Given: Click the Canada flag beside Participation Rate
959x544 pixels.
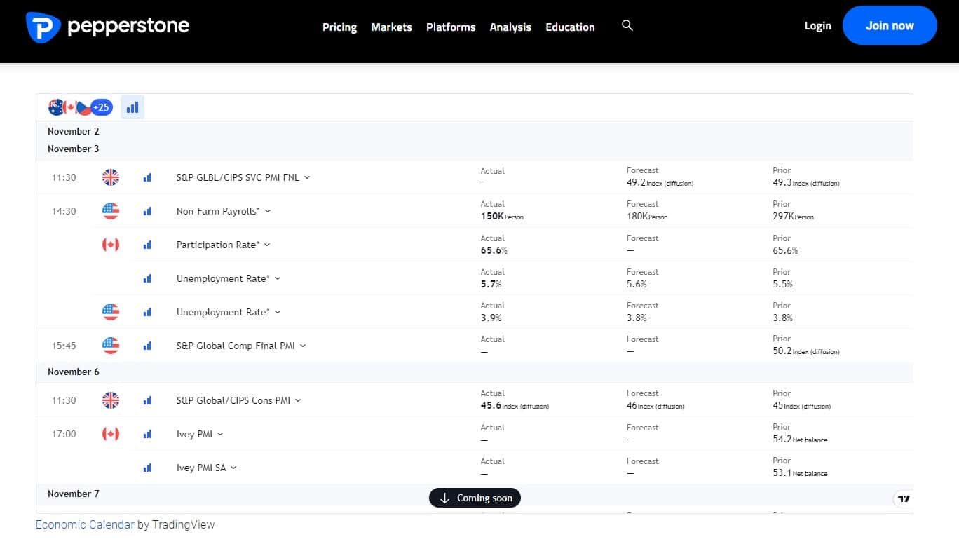Looking at the screenshot, I should point(111,245).
